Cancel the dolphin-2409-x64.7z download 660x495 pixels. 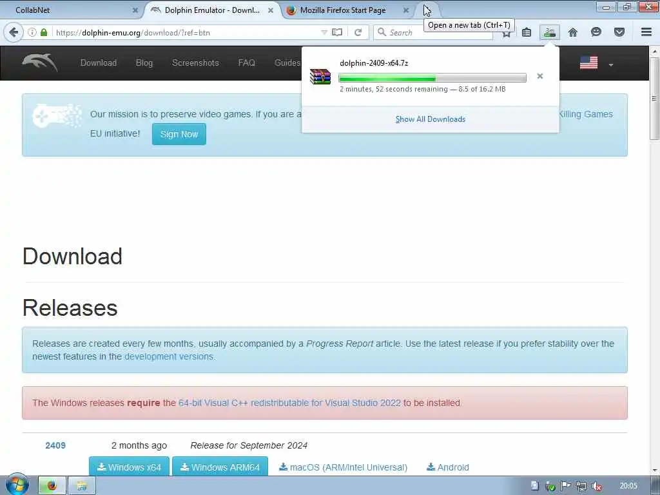[x=540, y=76]
